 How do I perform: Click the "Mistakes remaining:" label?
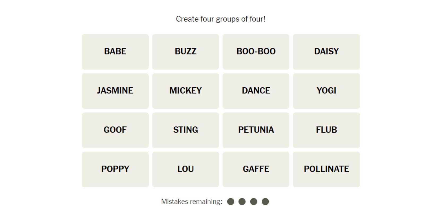[x=191, y=202]
